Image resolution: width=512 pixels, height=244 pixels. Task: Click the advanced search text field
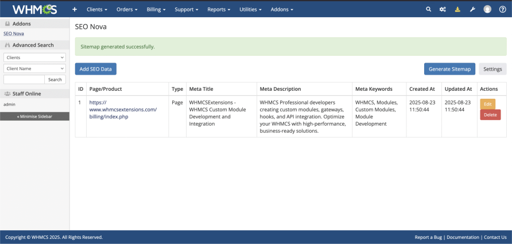coord(24,80)
